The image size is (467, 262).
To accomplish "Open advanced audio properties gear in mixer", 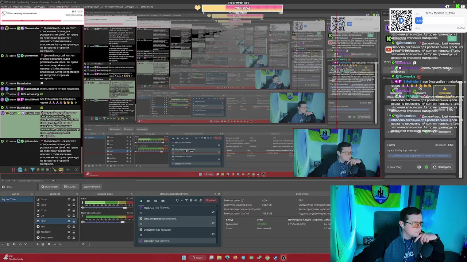I will [x=83, y=244].
